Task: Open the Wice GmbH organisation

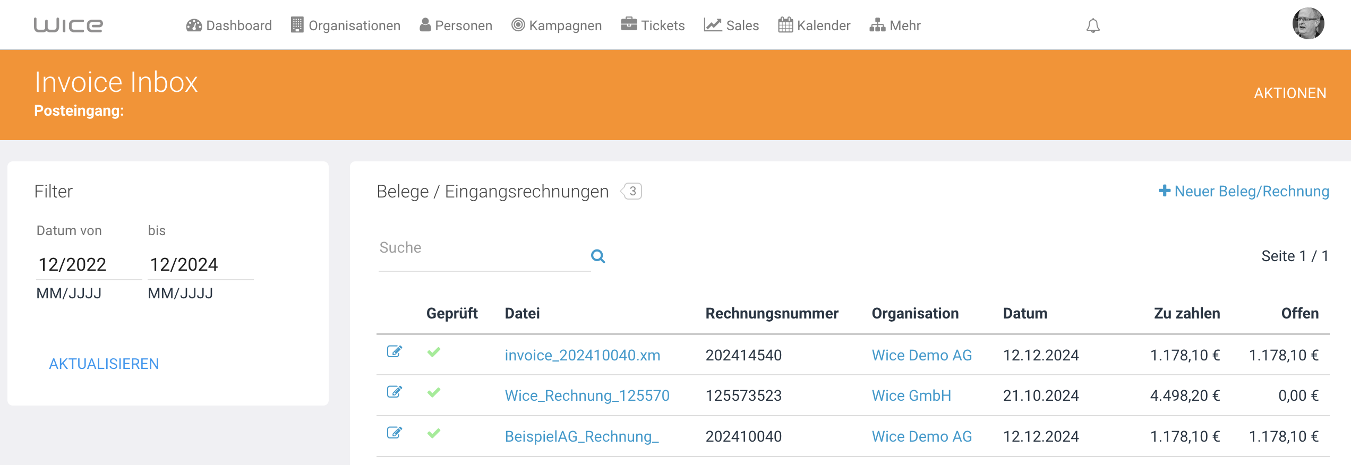Action: [911, 395]
